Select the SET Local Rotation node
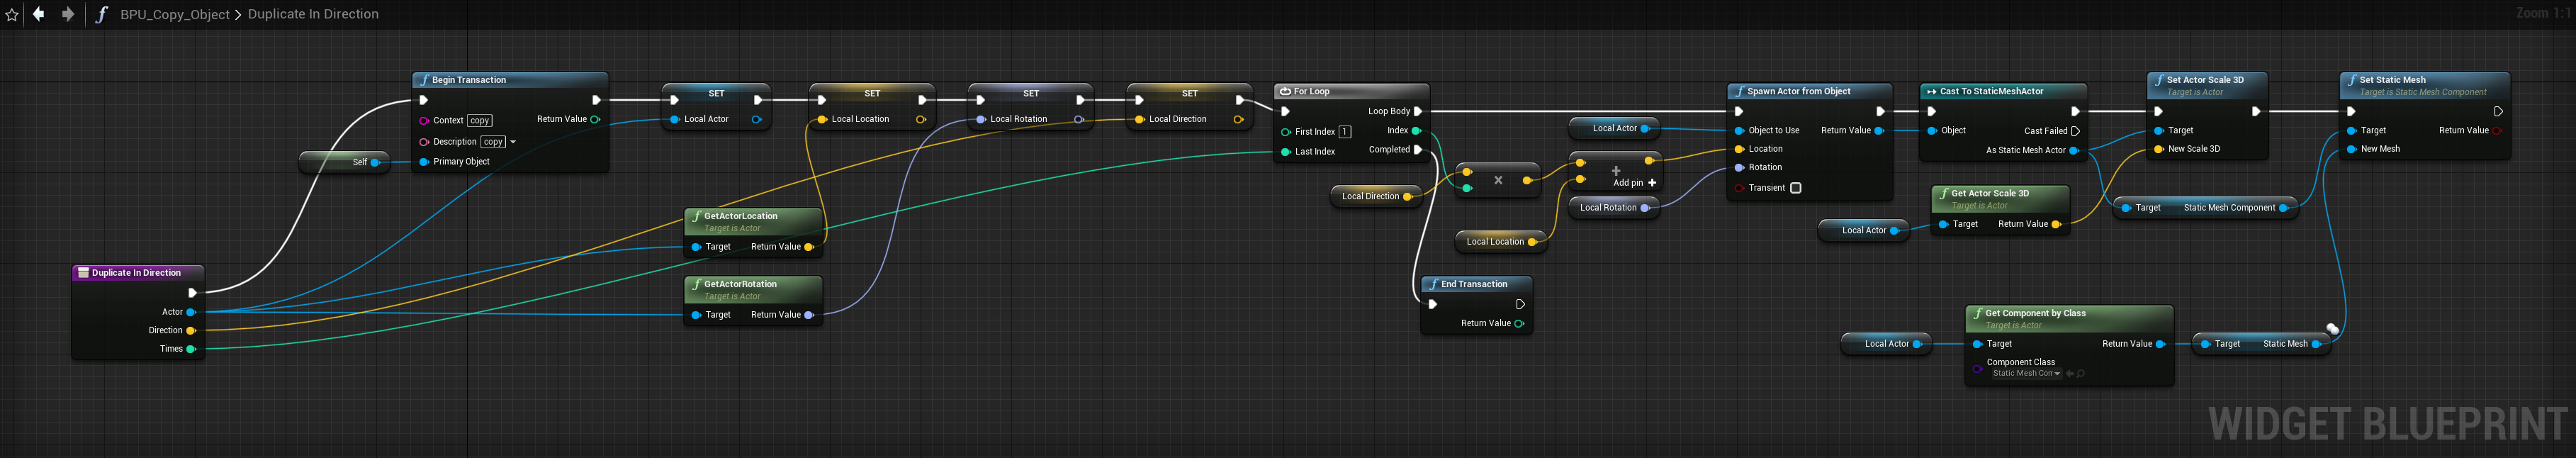2576x458 pixels. click(1030, 106)
